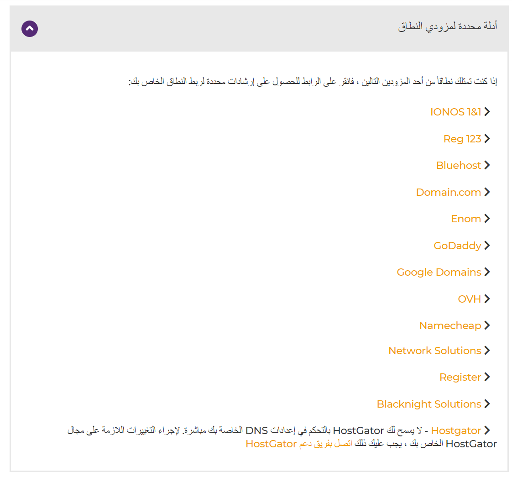Click the chevron beside Reg 123
512x477 pixels.
tap(487, 138)
